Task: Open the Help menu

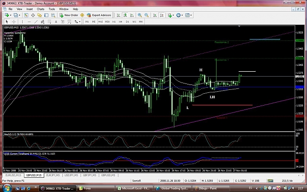Action: pyautogui.click(x=75, y=9)
